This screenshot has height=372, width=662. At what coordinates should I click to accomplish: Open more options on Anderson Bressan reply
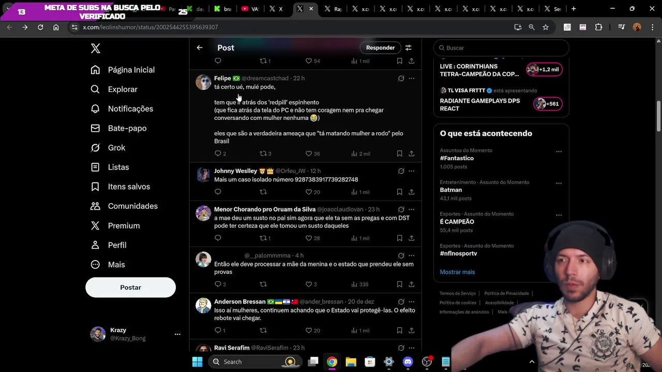pos(411,302)
